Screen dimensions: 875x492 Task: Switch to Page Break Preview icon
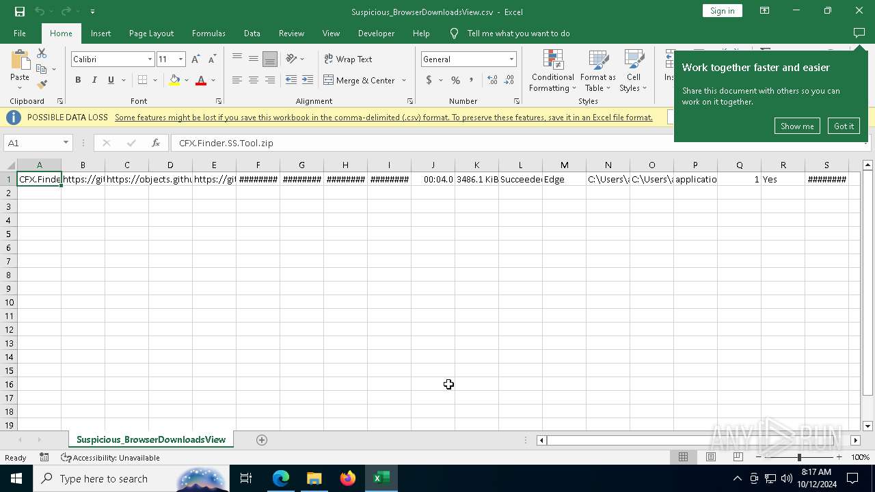(738, 457)
